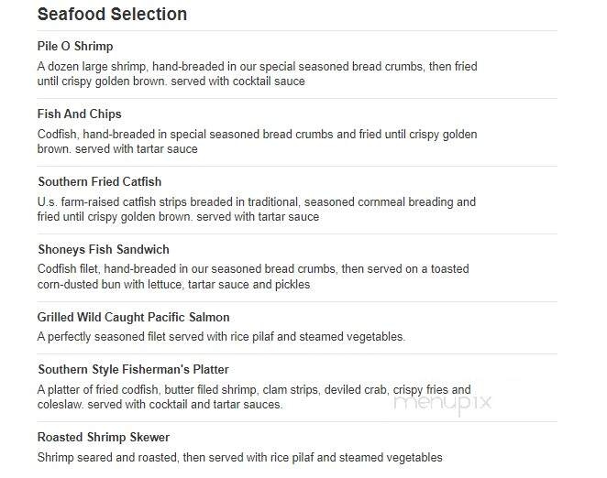Click the catfish strips description paragraph
This screenshot has height=478, width=607.
[256, 209]
